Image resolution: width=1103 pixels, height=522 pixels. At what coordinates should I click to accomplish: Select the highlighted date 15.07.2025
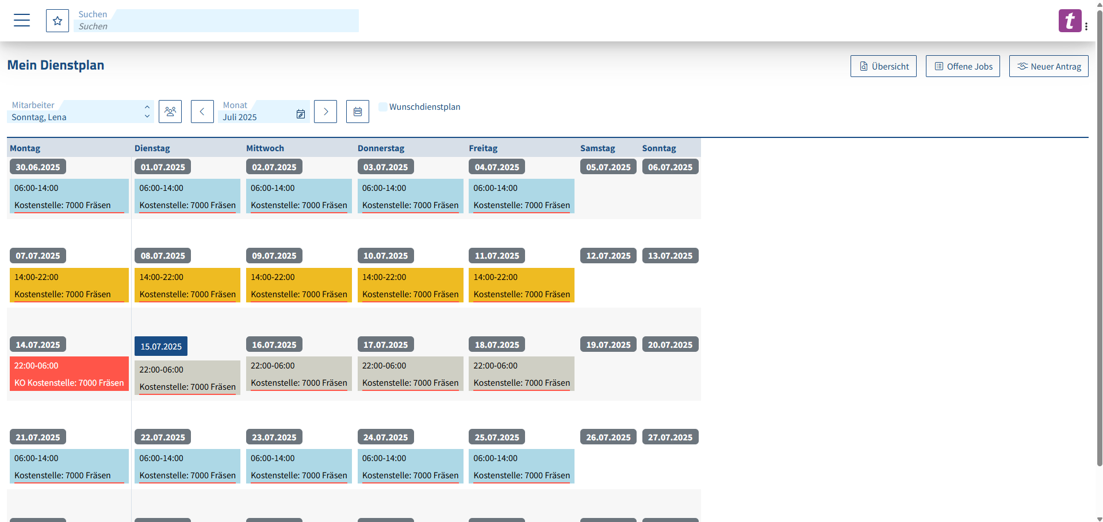[160, 346]
